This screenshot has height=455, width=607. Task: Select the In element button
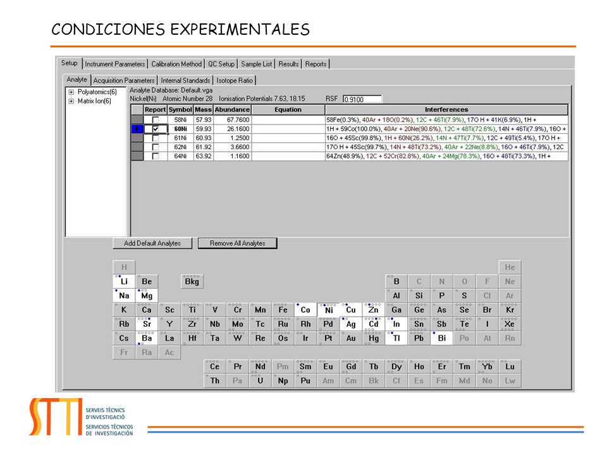point(396,324)
